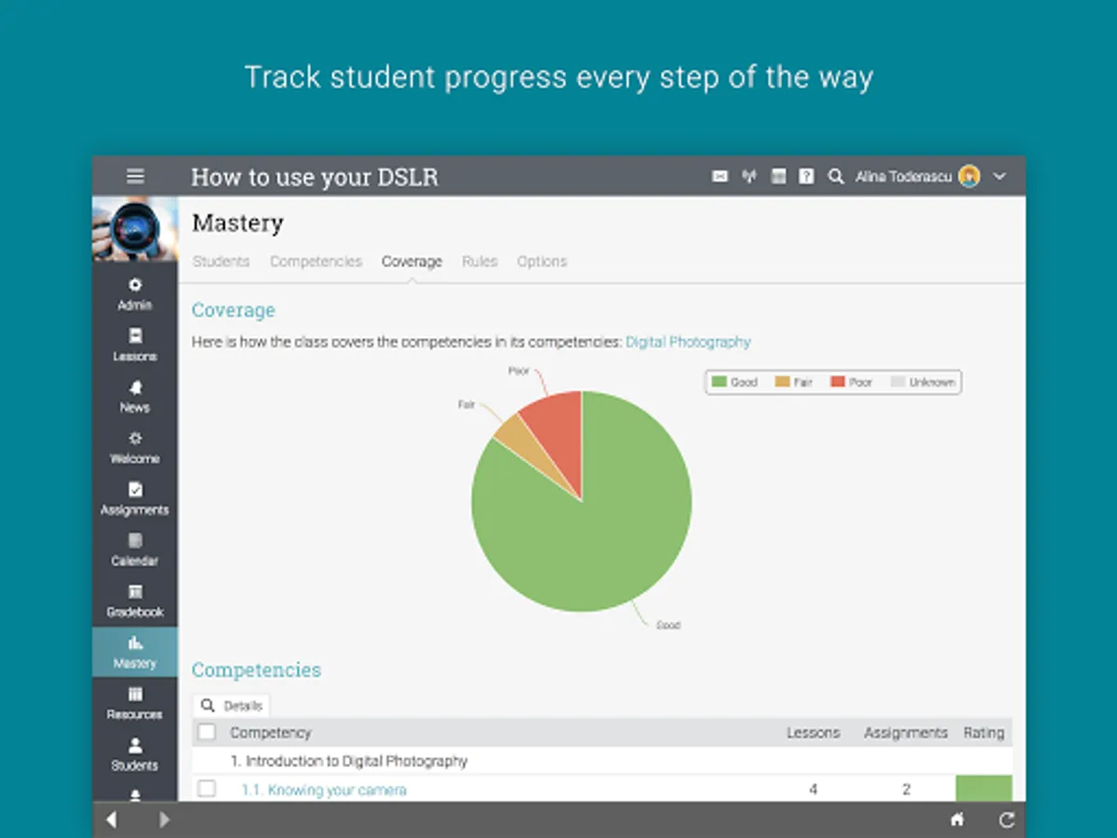Click the Assignments column header
Screen dimensions: 1117x838
(x=906, y=733)
